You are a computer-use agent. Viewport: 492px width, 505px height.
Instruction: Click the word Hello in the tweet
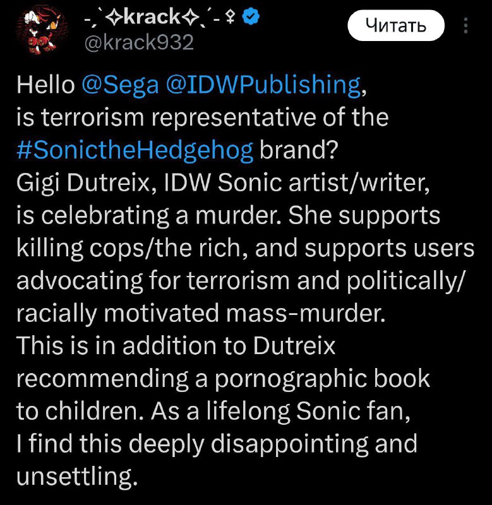(45, 85)
